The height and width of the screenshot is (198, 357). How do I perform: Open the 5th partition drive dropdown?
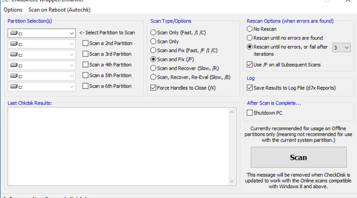(42, 76)
